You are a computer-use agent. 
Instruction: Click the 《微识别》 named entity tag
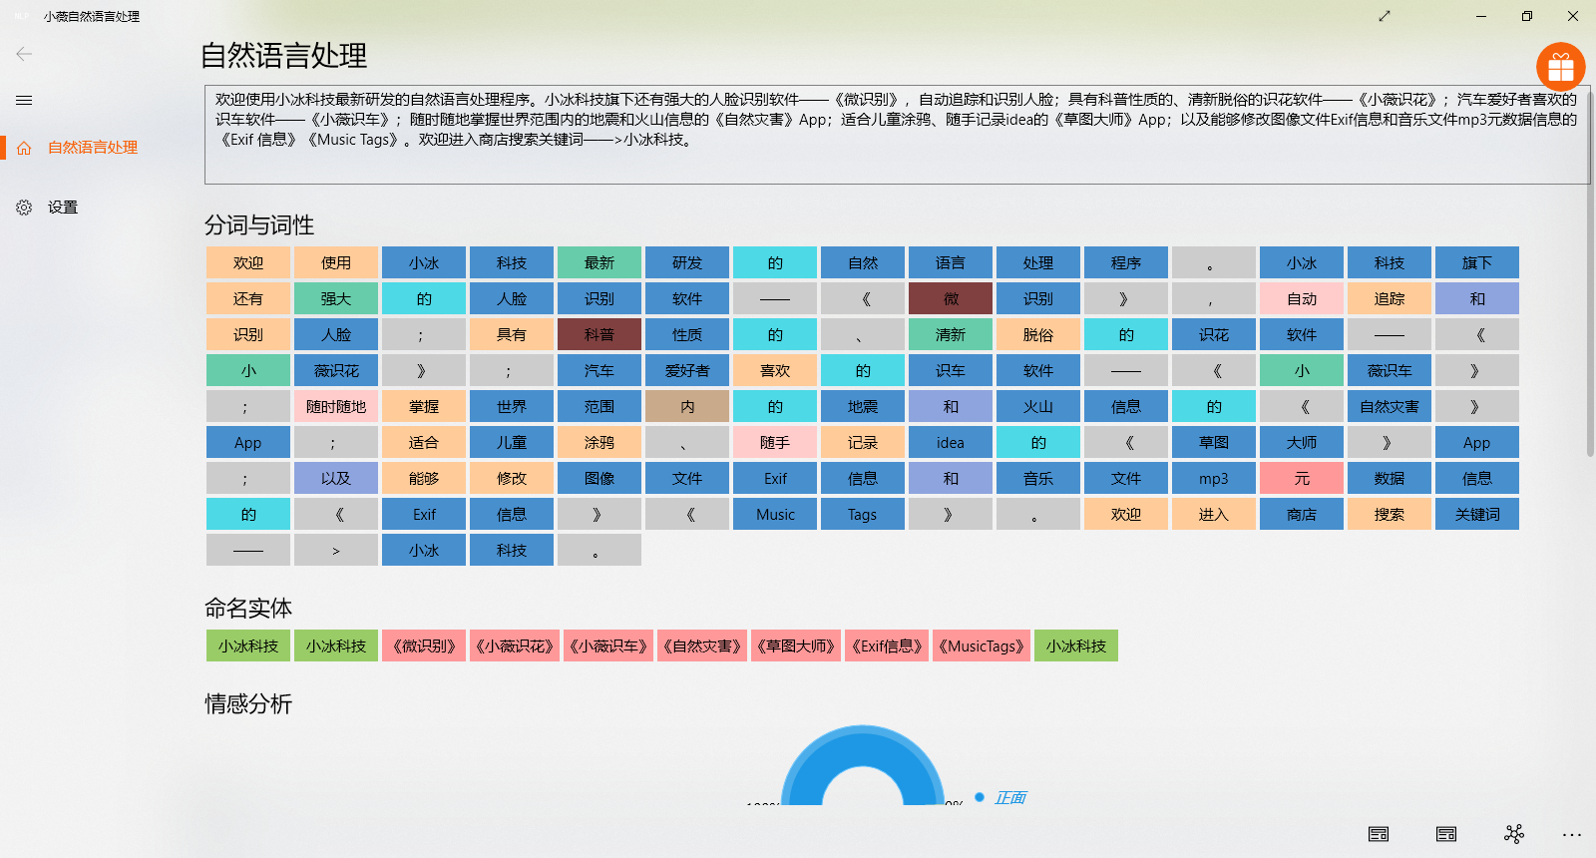424,645
